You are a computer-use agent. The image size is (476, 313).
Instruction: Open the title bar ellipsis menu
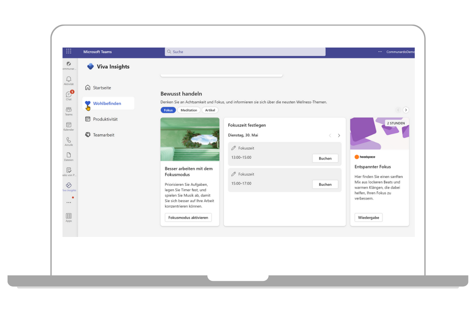click(380, 52)
